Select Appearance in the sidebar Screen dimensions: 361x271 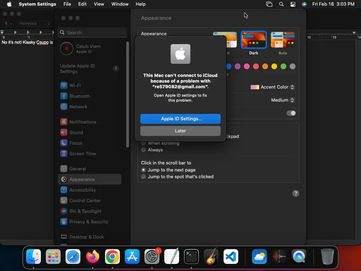coord(89,179)
